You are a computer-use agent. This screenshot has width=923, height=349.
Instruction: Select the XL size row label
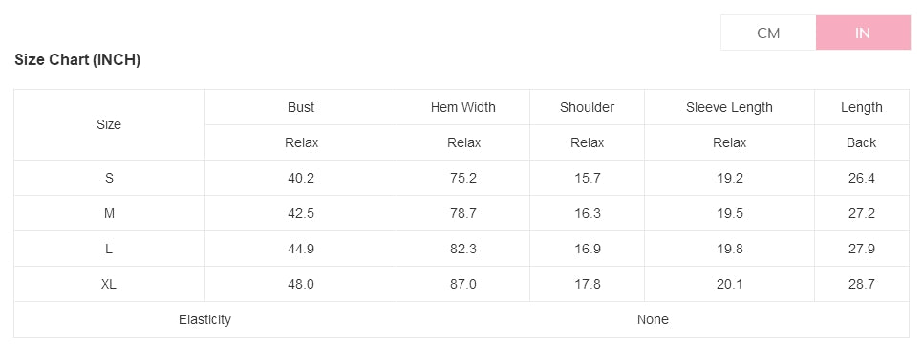coord(109,284)
